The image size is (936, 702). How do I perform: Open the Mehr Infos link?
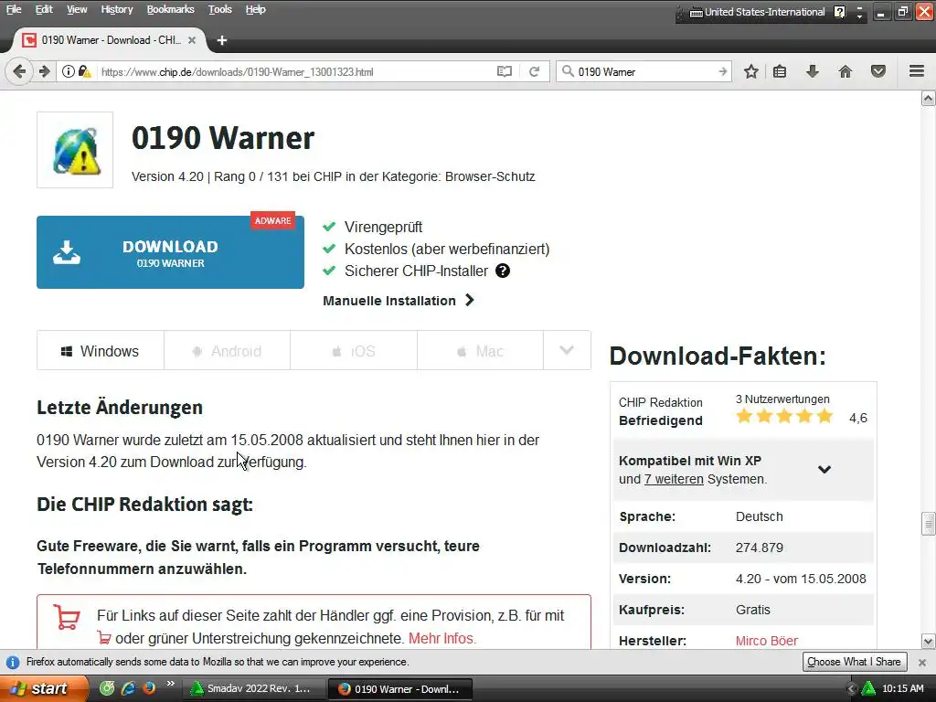[442, 638]
